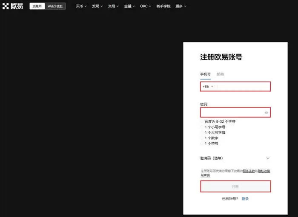298x217 pixels.
Task: Open the OKC dropdown menu
Action: tap(146, 6)
